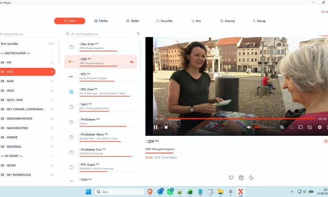Select the DE · DOKUMENTATION category
The height and width of the screenshot is (197, 328).
[27, 118]
